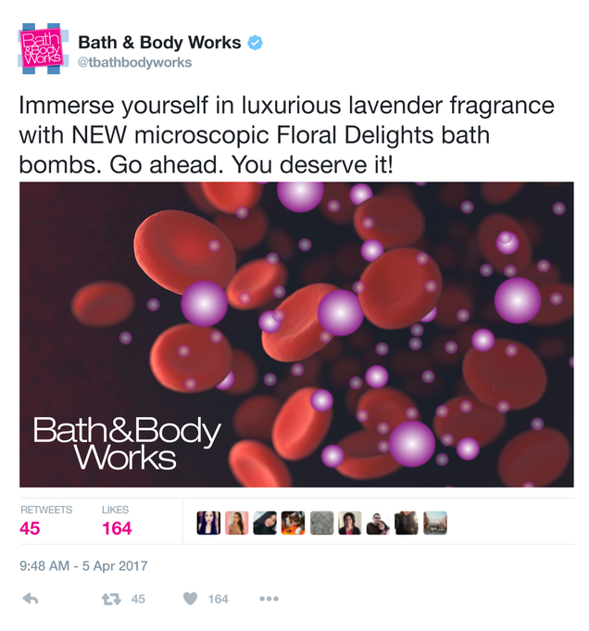The height and width of the screenshot is (631, 589).
Task: Open the @tbathbodyworks handle link
Action: click(134, 63)
